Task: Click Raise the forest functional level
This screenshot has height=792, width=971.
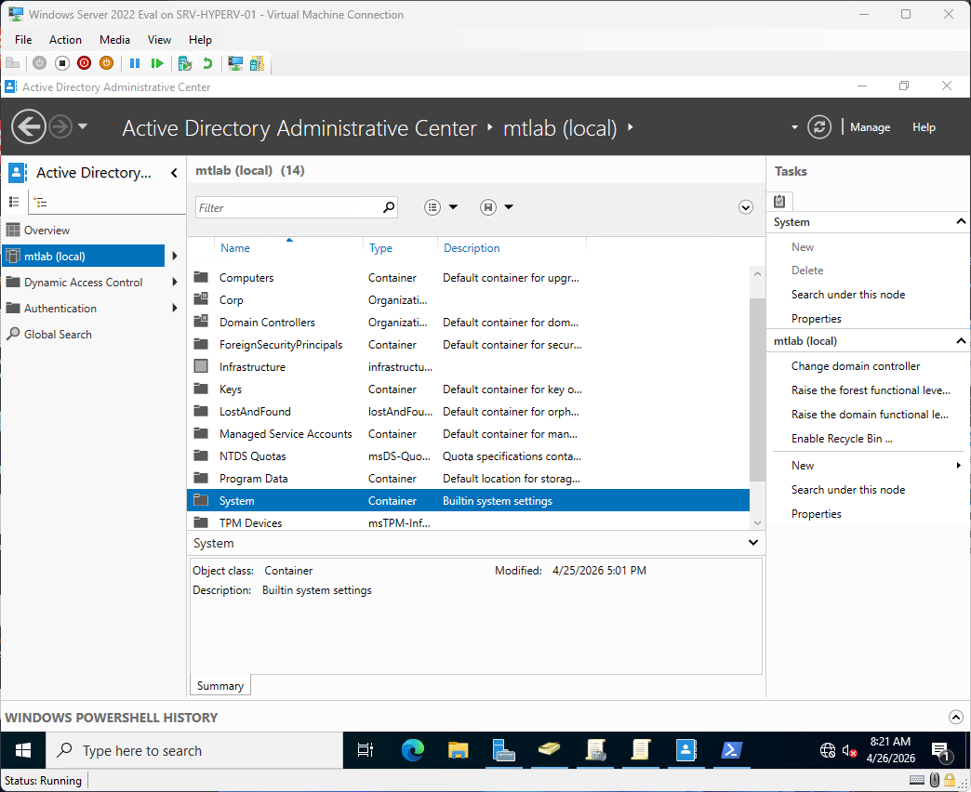Action: coord(870,390)
